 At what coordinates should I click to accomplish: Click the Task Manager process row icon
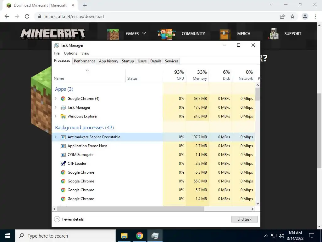[63, 107]
